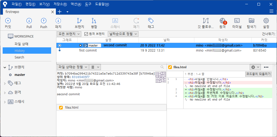The width and height of the screenshot is (277, 137).
Task: Open the hamburger menu icon at top right
Action: point(271,11)
